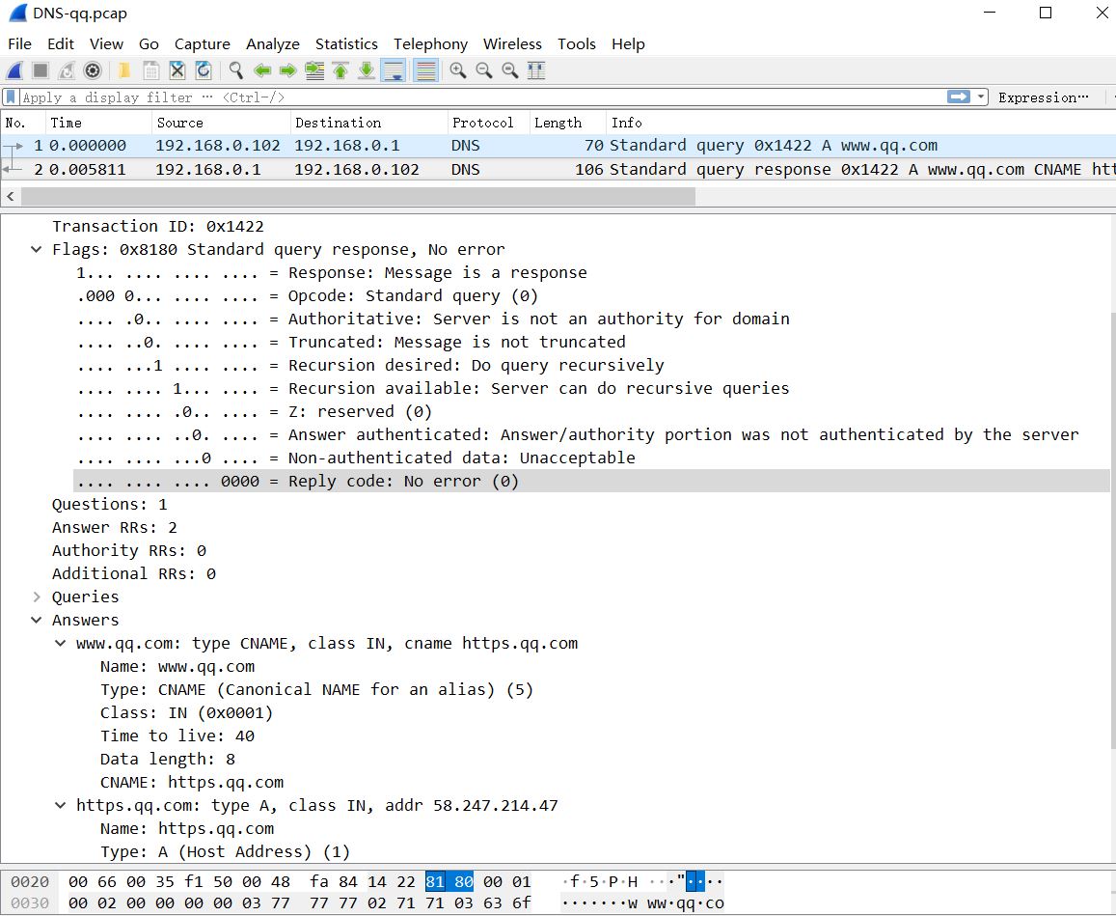Open the Wireless menu
Viewport: 1116px width, 916px height.
[512, 44]
